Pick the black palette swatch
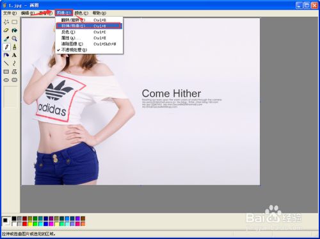This screenshot has height=239, width=320. 14,218
